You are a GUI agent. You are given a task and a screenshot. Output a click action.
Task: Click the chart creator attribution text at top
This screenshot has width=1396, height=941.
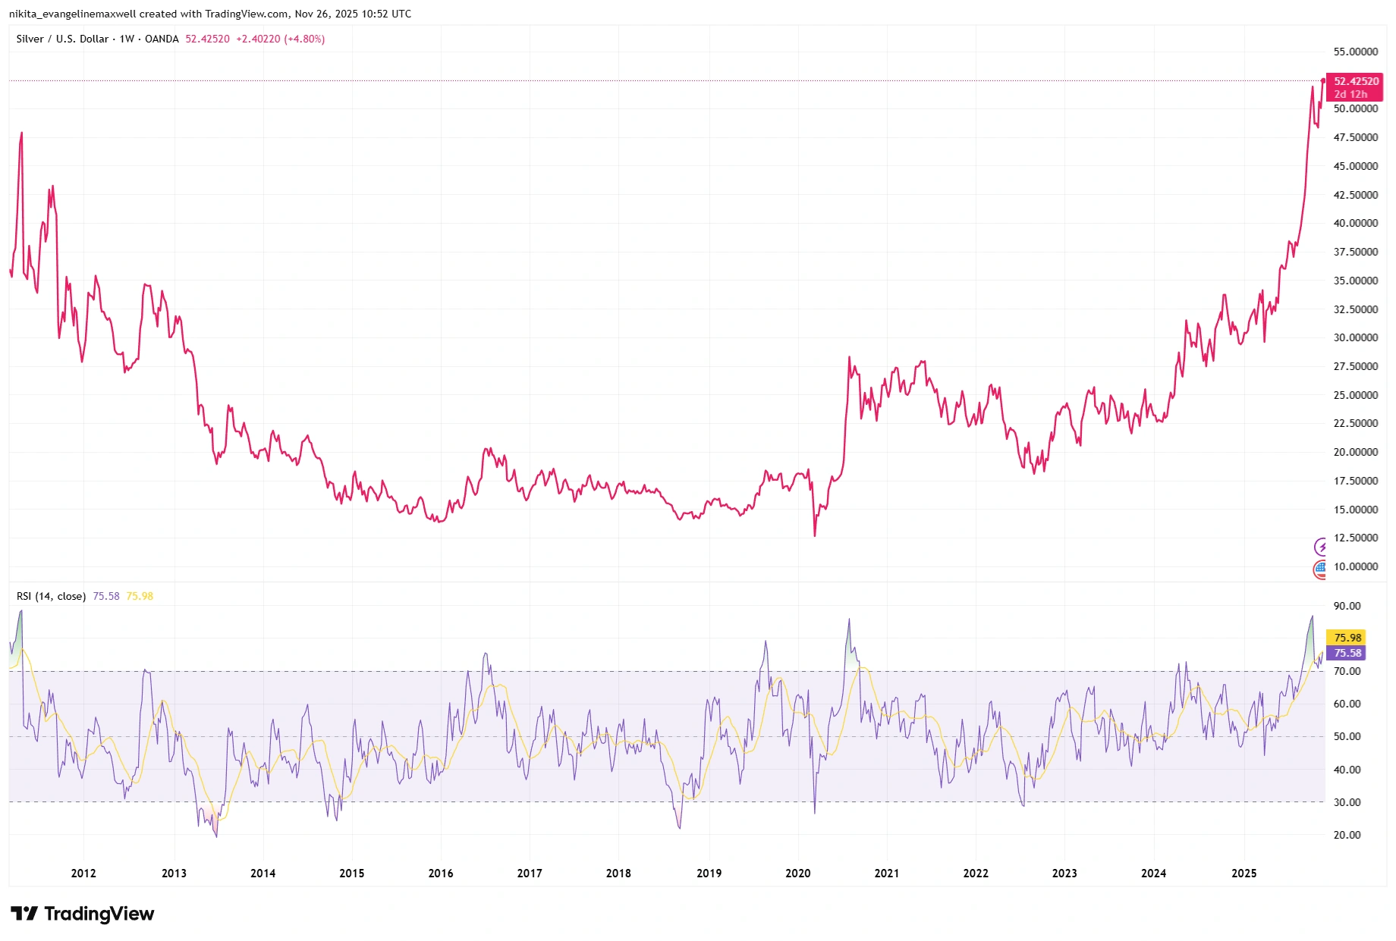pos(210,14)
